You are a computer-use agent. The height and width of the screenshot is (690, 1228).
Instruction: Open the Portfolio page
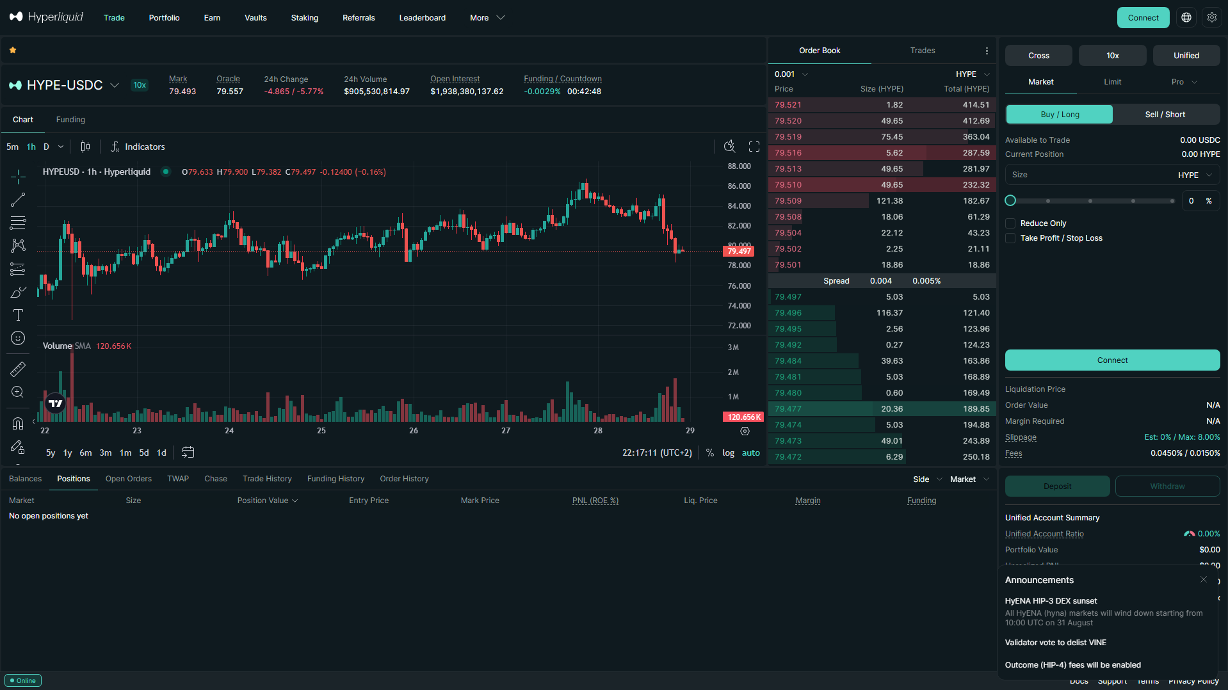coord(164,18)
